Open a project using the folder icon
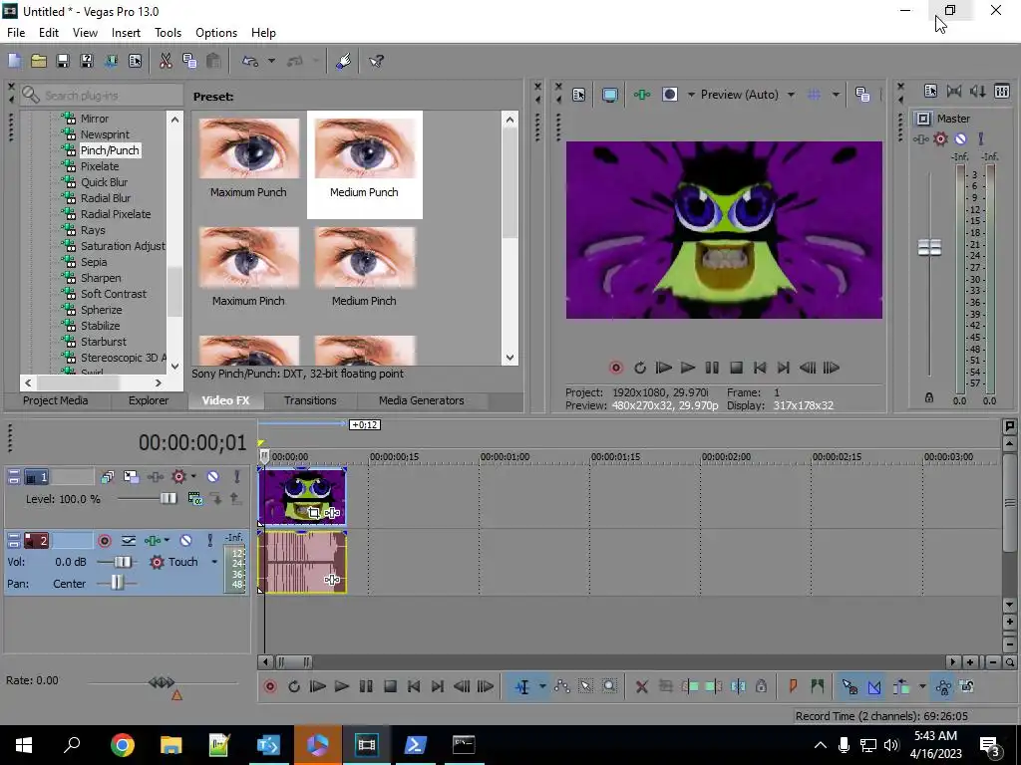The width and height of the screenshot is (1021, 765). 39,61
